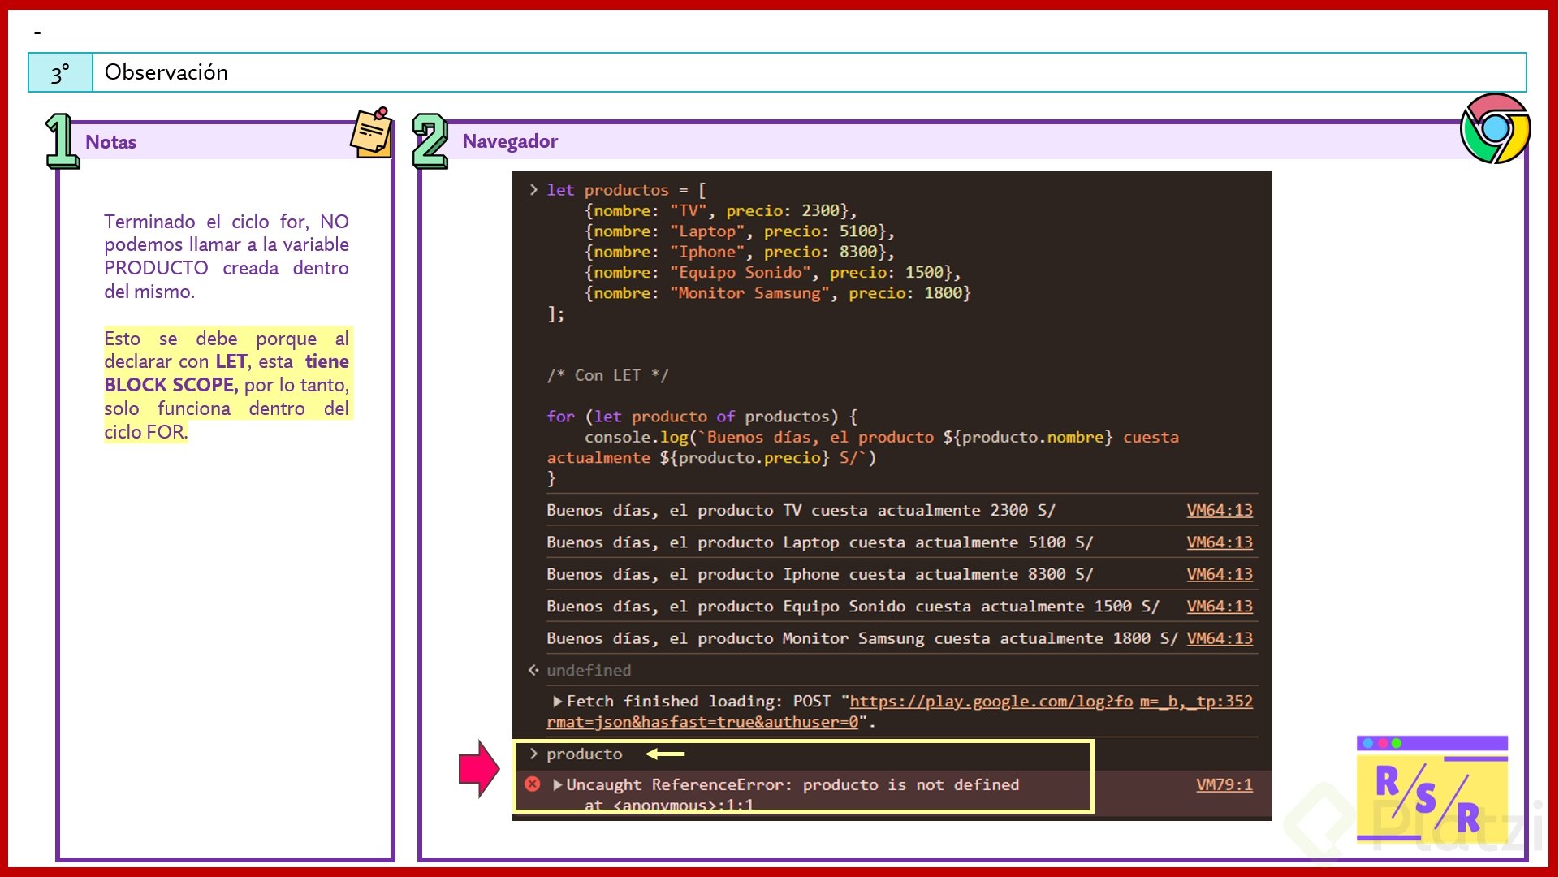Click the Chrome logo icon
The image size is (1559, 877).
pos(1495,128)
